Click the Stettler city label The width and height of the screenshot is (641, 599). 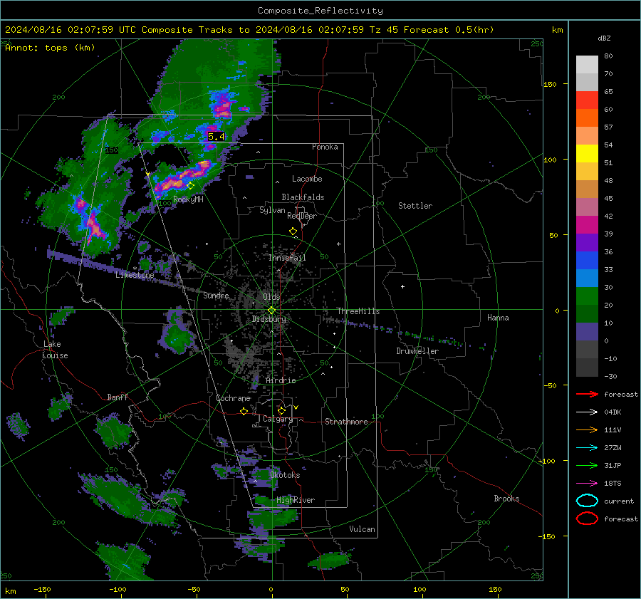(415, 206)
